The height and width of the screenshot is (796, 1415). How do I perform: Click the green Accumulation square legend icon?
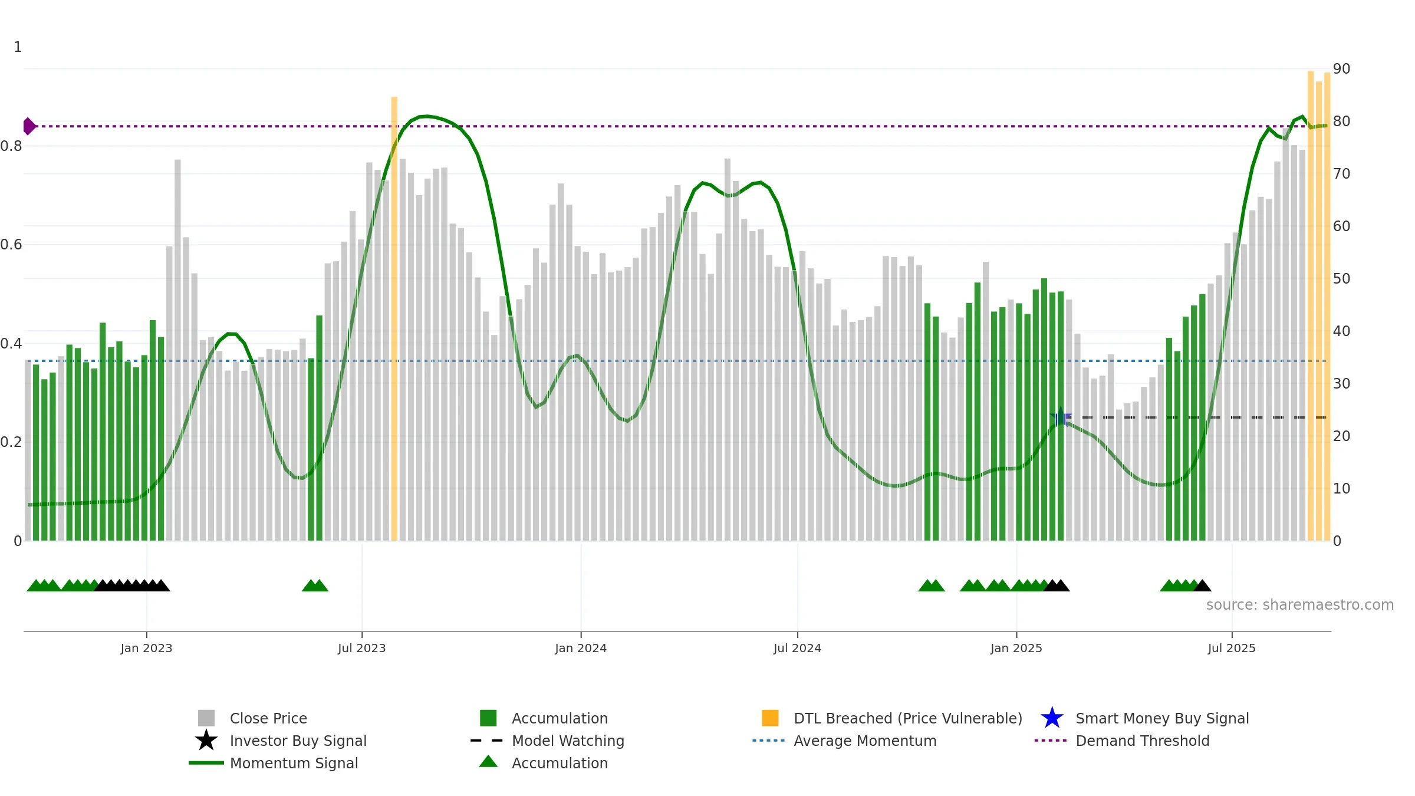[x=488, y=718]
